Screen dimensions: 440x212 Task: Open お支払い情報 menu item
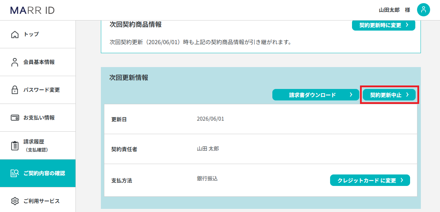pos(38,118)
